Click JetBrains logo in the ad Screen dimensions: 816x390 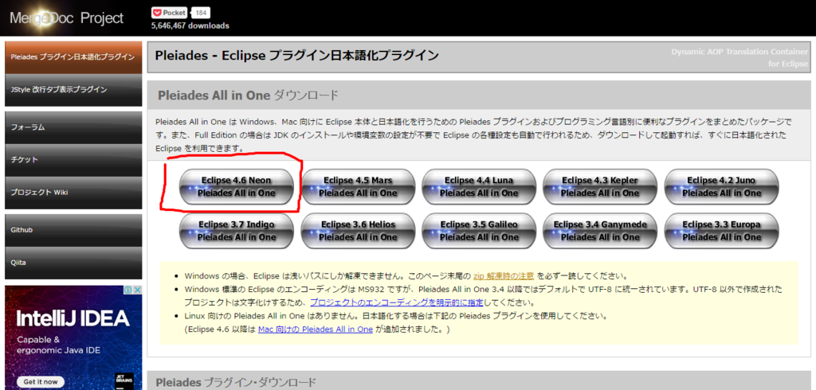124,380
